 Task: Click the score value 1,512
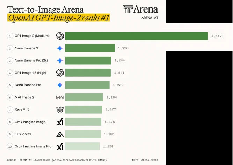[x=217, y=36]
